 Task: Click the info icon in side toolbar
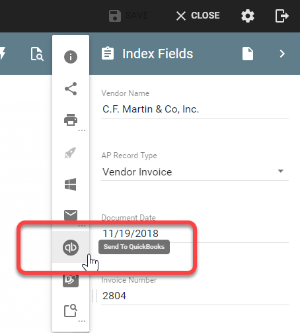click(71, 57)
